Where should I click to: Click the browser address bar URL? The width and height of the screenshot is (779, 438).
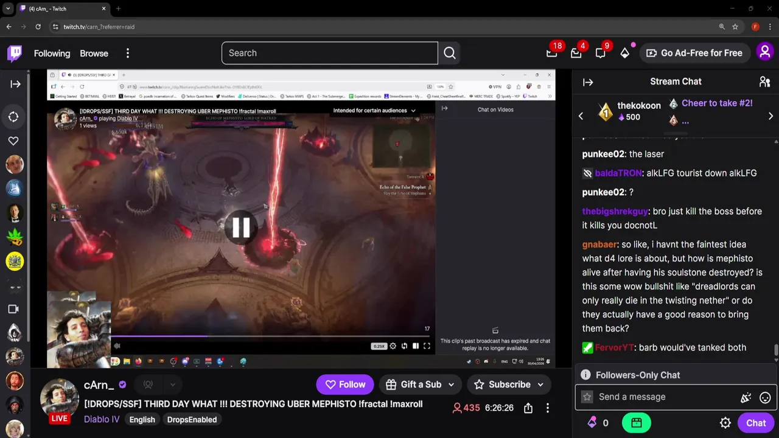pyautogui.click(x=99, y=27)
